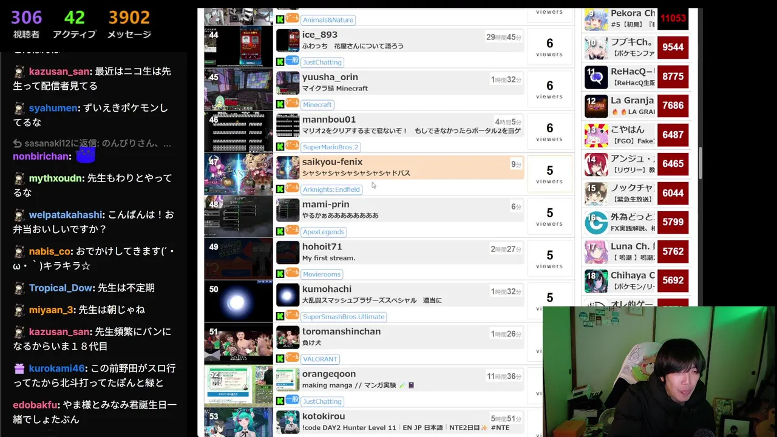
Task: Click streamer name mami-prin
Action: pyautogui.click(x=325, y=204)
